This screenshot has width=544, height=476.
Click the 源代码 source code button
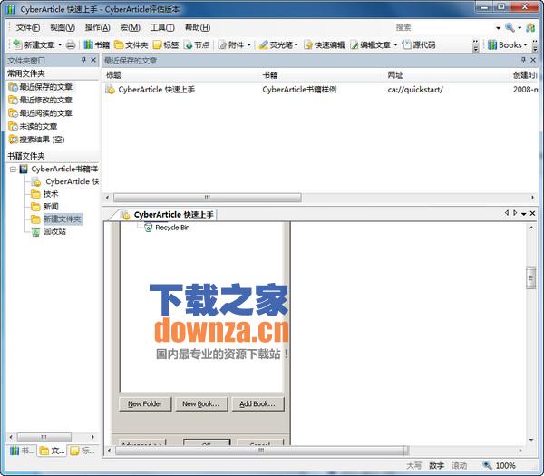point(419,44)
